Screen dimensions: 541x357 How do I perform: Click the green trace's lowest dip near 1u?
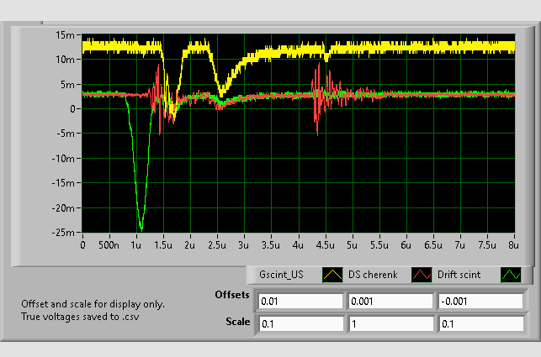tap(141, 228)
